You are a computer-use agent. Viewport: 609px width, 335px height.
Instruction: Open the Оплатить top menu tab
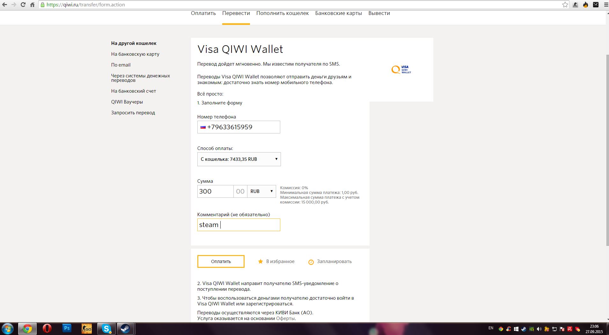[x=203, y=13]
